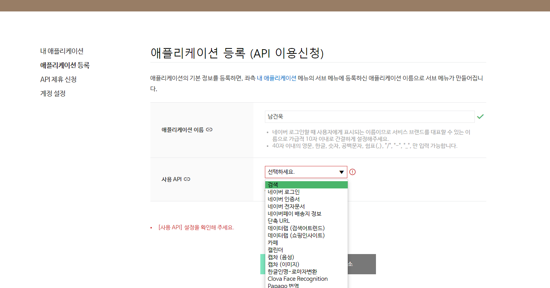Open 계정 설정 in the sidebar

(x=53, y=93)
